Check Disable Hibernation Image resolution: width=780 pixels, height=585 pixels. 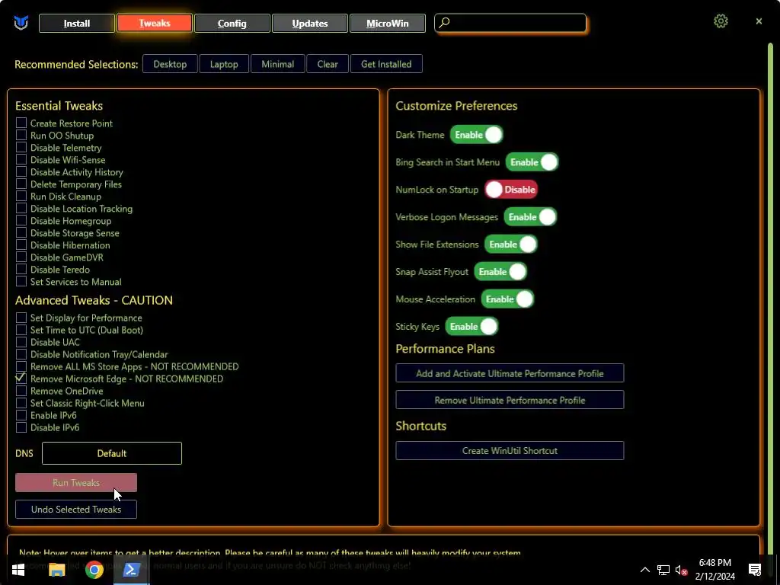(x=21, y=245)
